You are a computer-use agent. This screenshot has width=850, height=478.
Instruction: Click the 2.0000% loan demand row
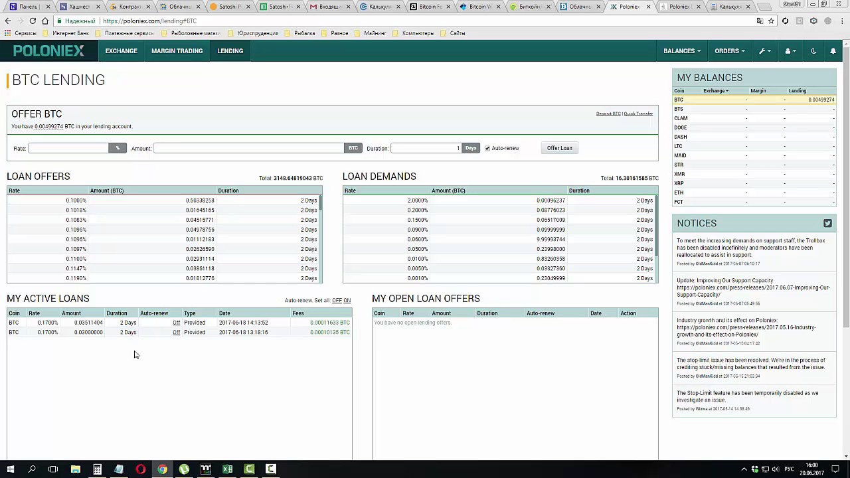click(499, 200)
